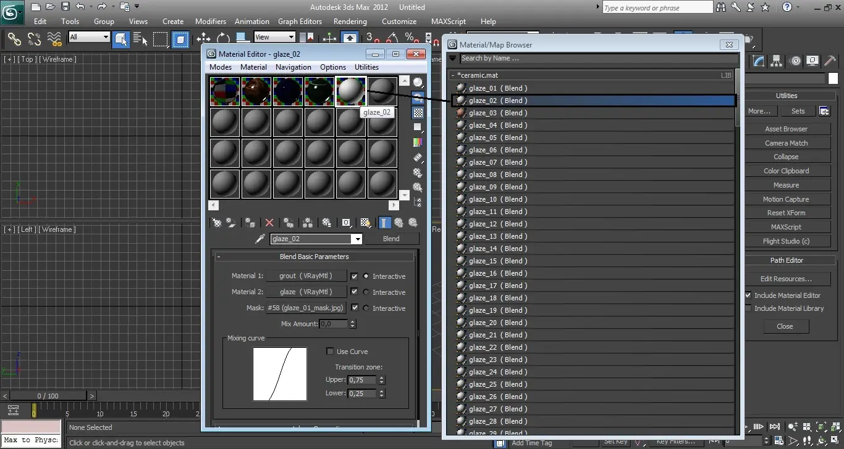The width and height of the screenshot is (844, 449).
Task: Open the main Rendering menu
Action: (350, 21)
